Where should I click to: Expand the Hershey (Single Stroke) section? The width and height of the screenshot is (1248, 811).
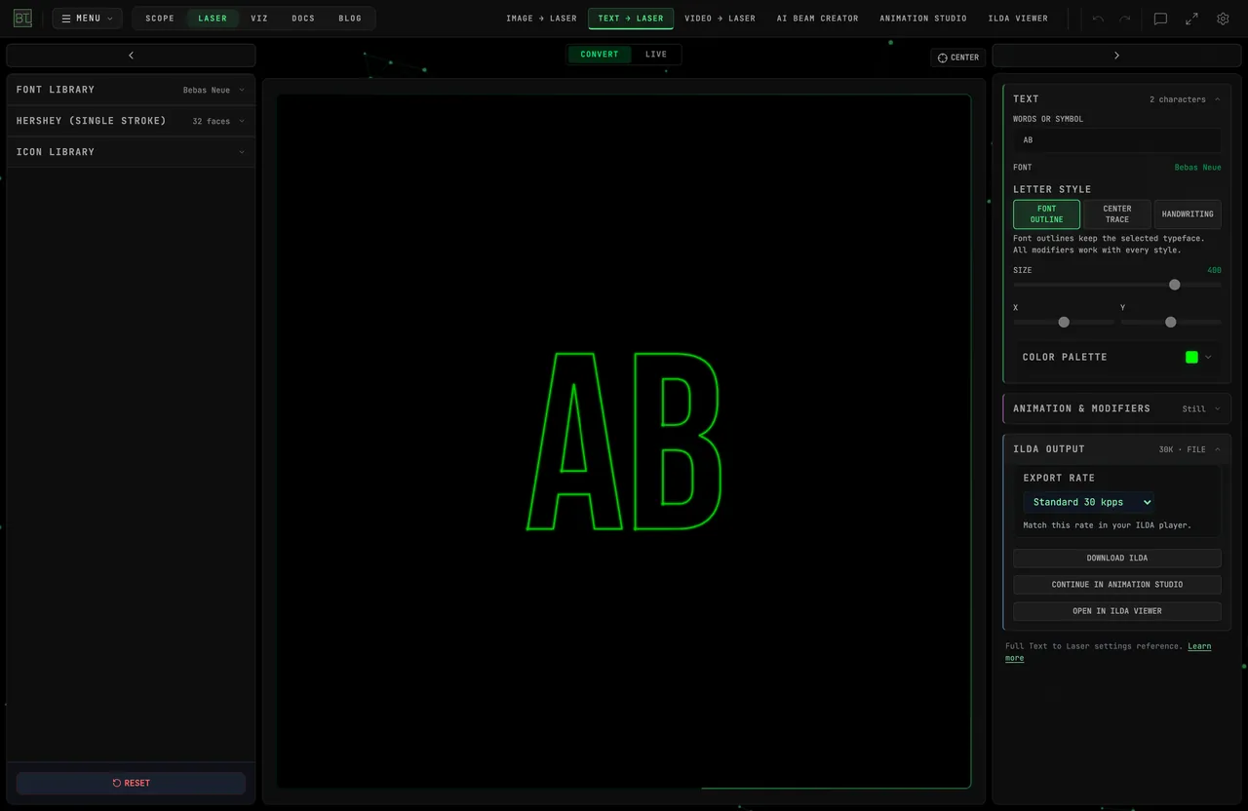131,121
